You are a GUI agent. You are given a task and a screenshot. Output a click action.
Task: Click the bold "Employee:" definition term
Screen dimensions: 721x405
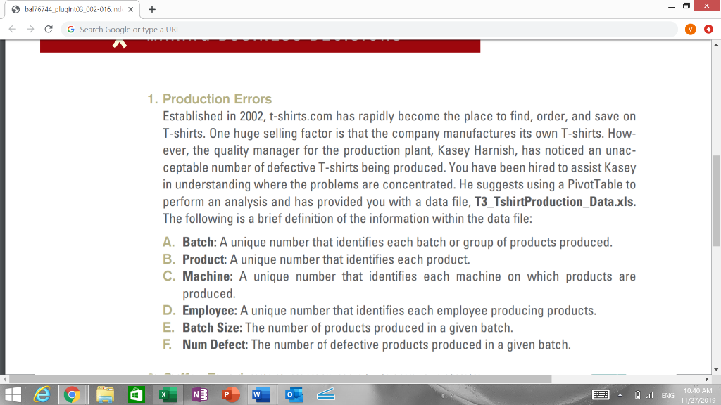pos(210,310)
